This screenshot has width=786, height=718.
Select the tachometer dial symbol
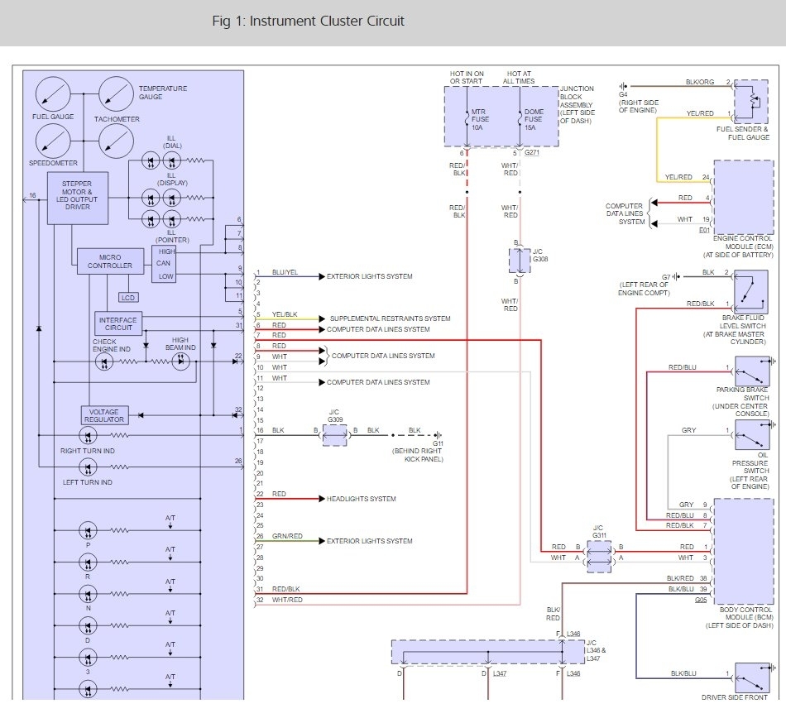pos(117,142)
